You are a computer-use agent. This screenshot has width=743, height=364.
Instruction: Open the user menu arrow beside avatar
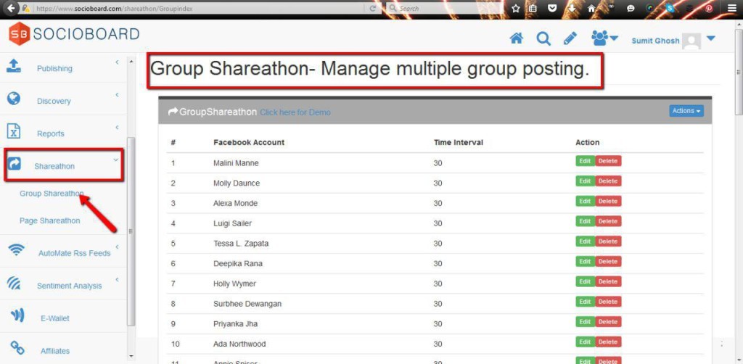coord(710,39)
